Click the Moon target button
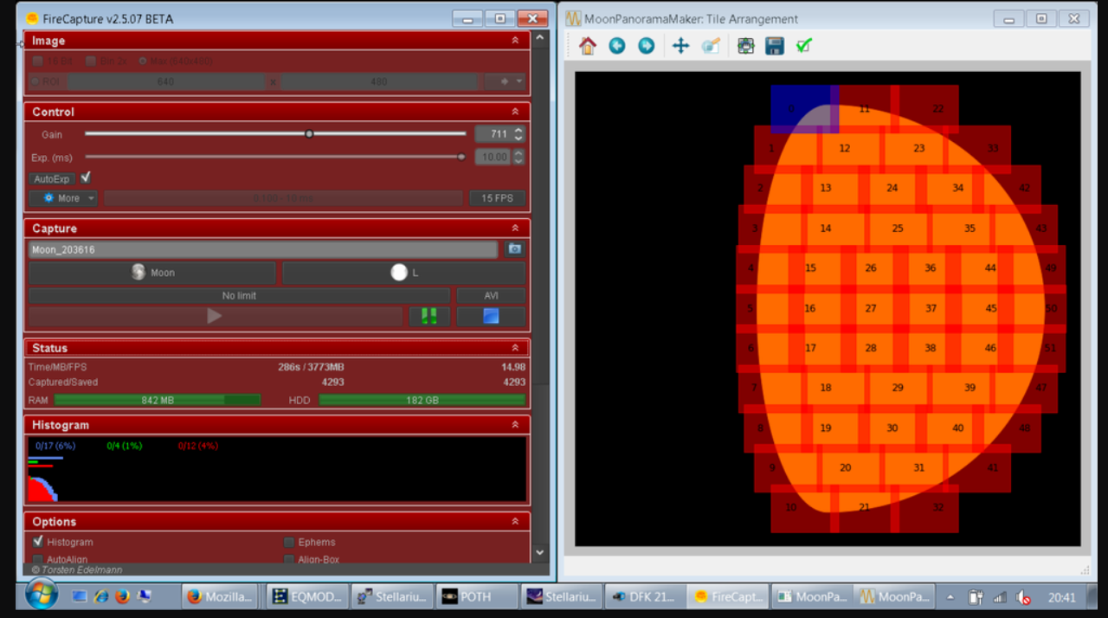Screen dimensions: 1108x618 (x=152, y=273)
